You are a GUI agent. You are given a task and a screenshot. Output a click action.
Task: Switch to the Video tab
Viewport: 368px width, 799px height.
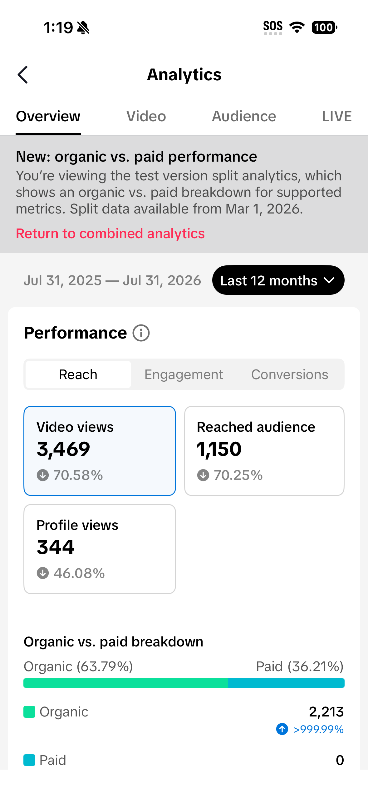tap(146, 116)
